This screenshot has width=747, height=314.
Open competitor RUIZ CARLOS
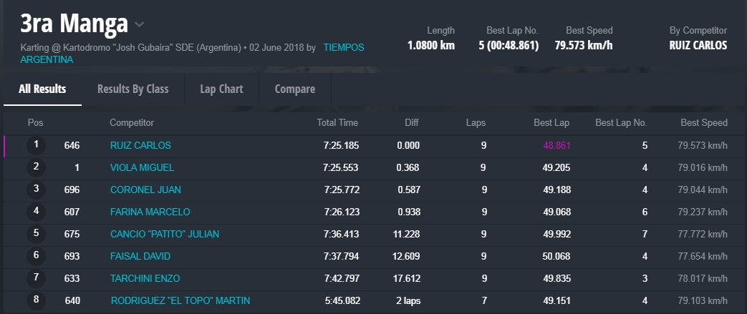tap(140, 146)
